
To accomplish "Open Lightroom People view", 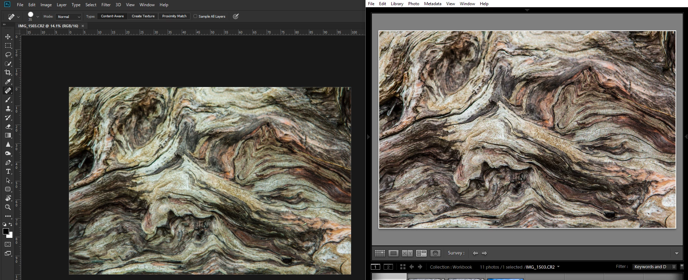I will (435, 253).
